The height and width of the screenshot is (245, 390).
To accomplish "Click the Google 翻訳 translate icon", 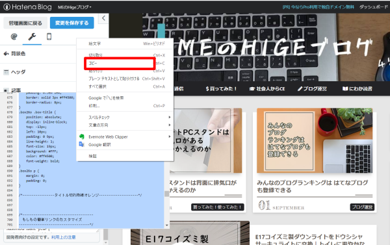I will pos(82,144).
